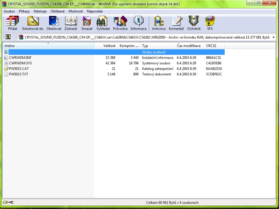The width and height of the screenshot is (279, 209).
Task: Select file CWRWDM.INF
Action: [20, 57]
